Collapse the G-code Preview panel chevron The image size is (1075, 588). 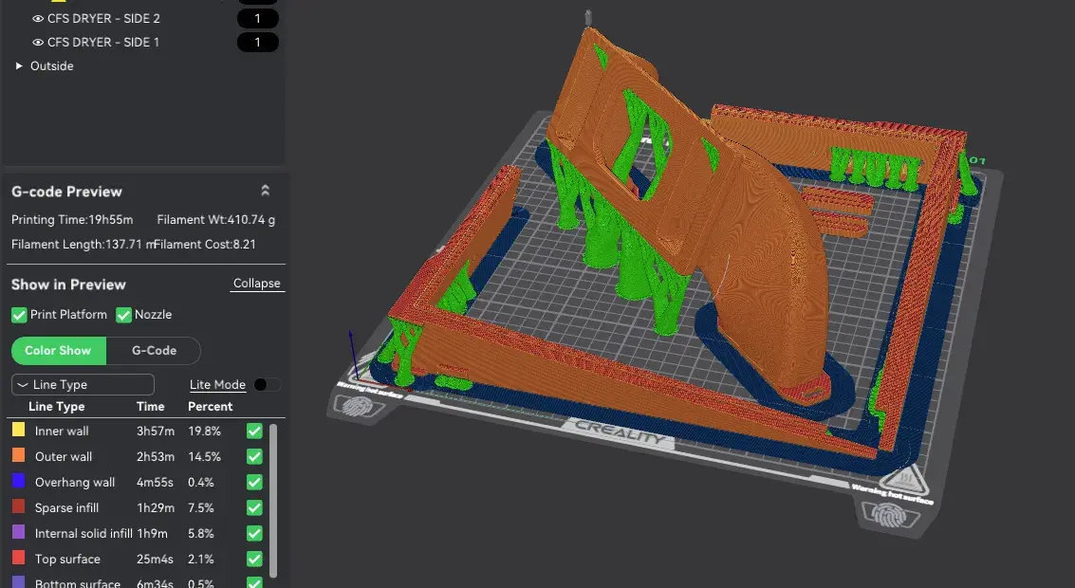266,191
